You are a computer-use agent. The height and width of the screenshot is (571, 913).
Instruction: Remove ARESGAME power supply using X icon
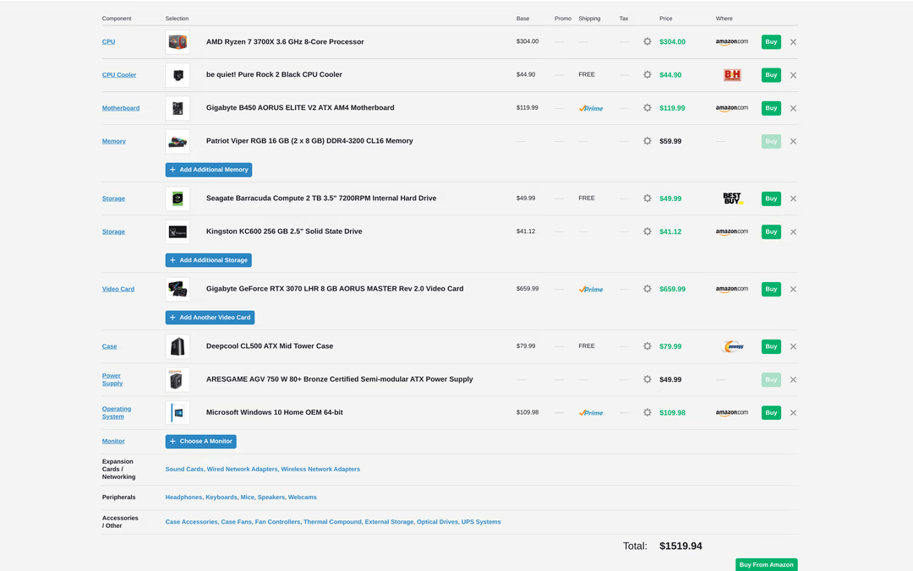793,379
